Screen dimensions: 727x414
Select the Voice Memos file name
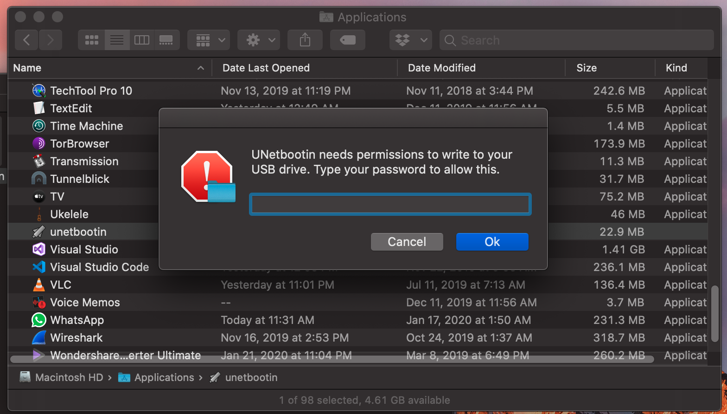tap(85, 302)
